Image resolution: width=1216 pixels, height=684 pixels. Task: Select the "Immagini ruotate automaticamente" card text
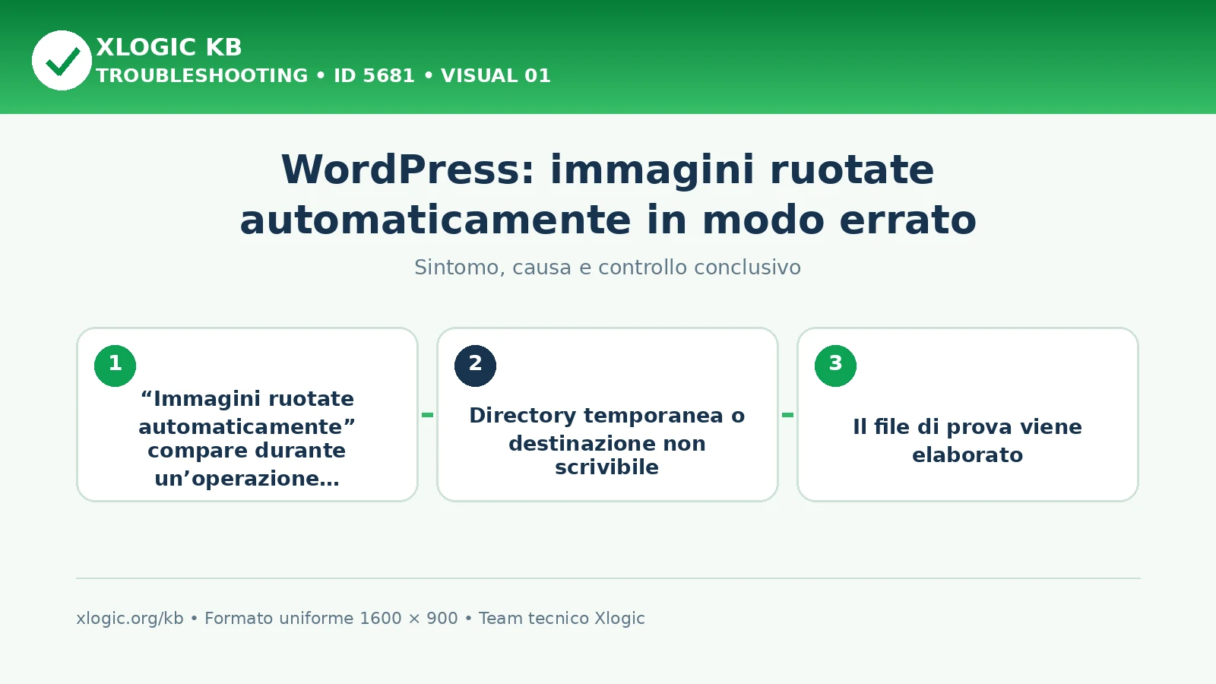coord(247,439)
